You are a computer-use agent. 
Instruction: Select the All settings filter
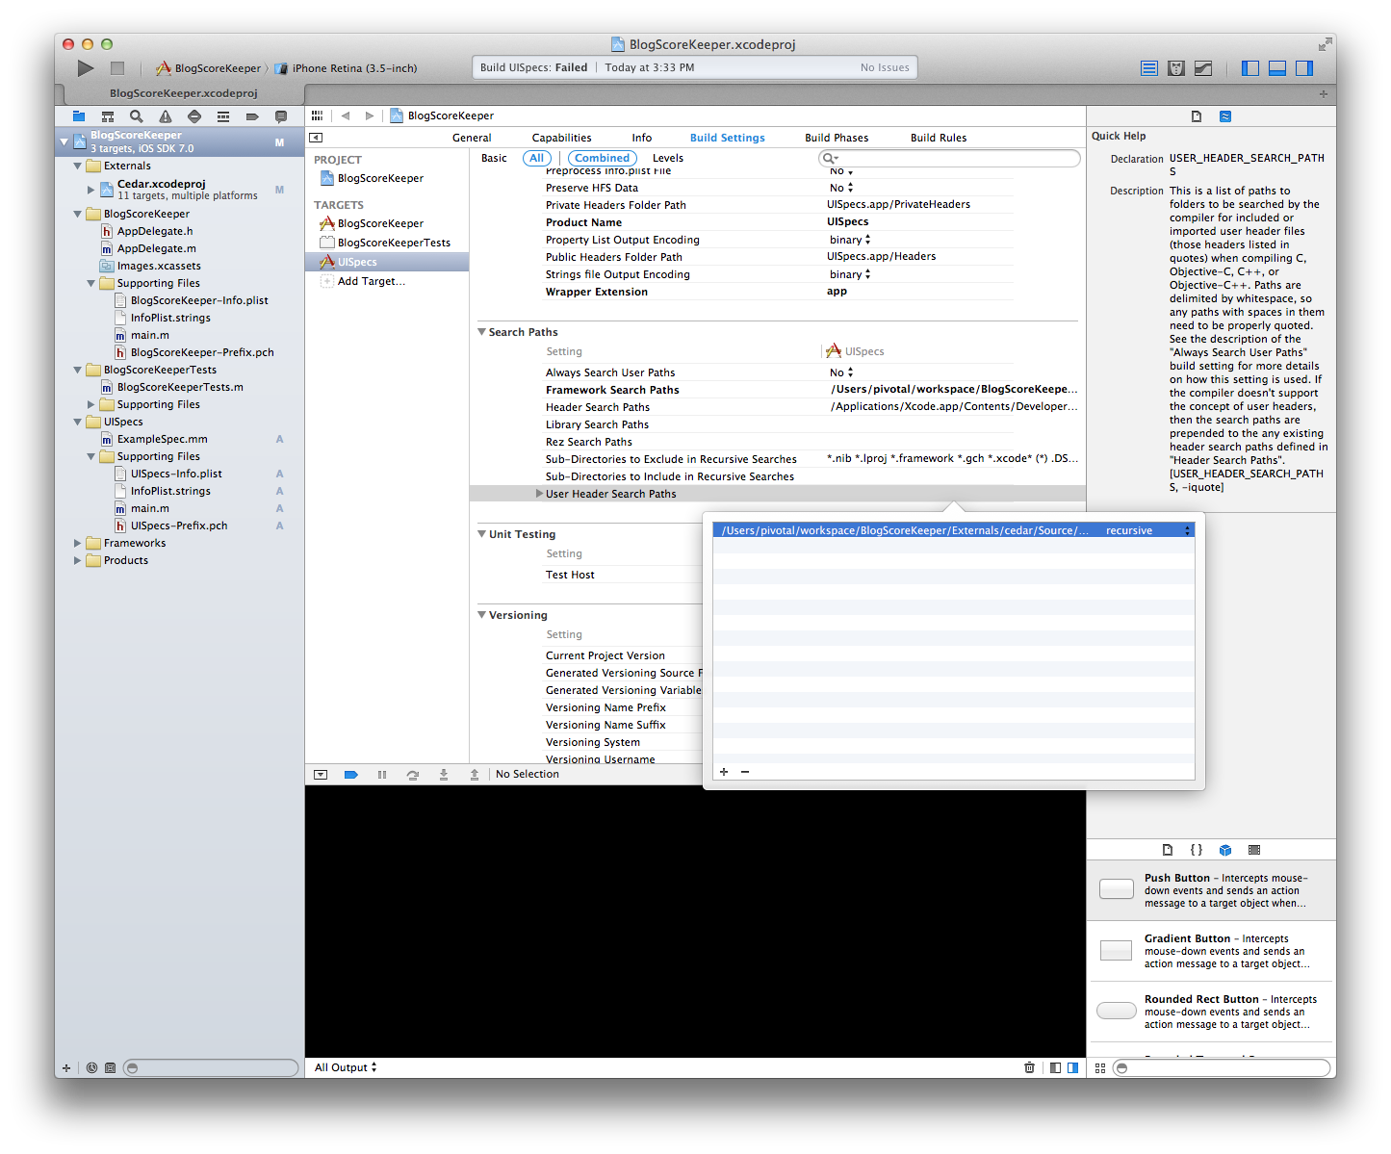click(x=537, y=158)
